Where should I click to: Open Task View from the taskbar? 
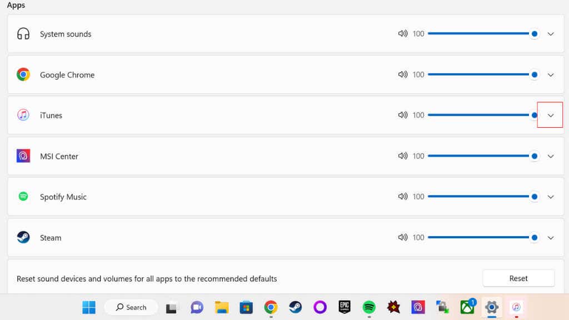[x=172, y=308]
